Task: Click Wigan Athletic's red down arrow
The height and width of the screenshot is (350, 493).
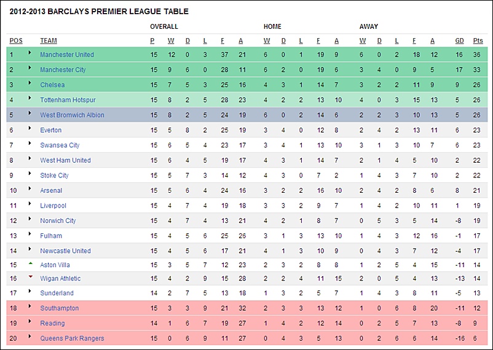Action: click(x=31, y=277)
